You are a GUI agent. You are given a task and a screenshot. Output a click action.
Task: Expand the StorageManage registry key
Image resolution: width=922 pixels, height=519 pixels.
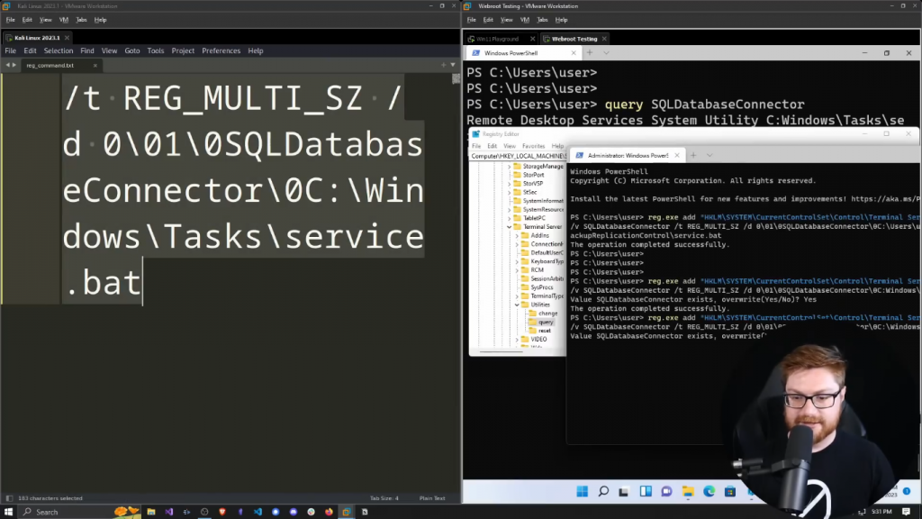[510, 167]
